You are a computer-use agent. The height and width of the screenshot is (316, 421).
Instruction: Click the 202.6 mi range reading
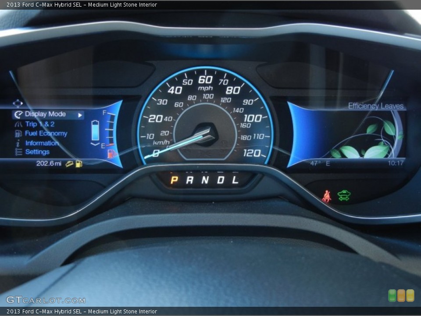(49, 163)
